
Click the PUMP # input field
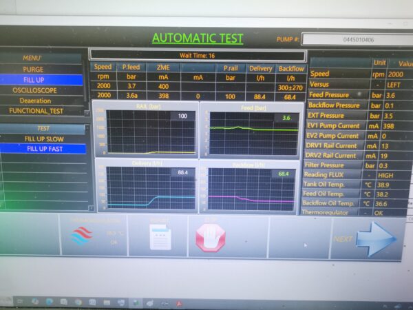[357, 39]
